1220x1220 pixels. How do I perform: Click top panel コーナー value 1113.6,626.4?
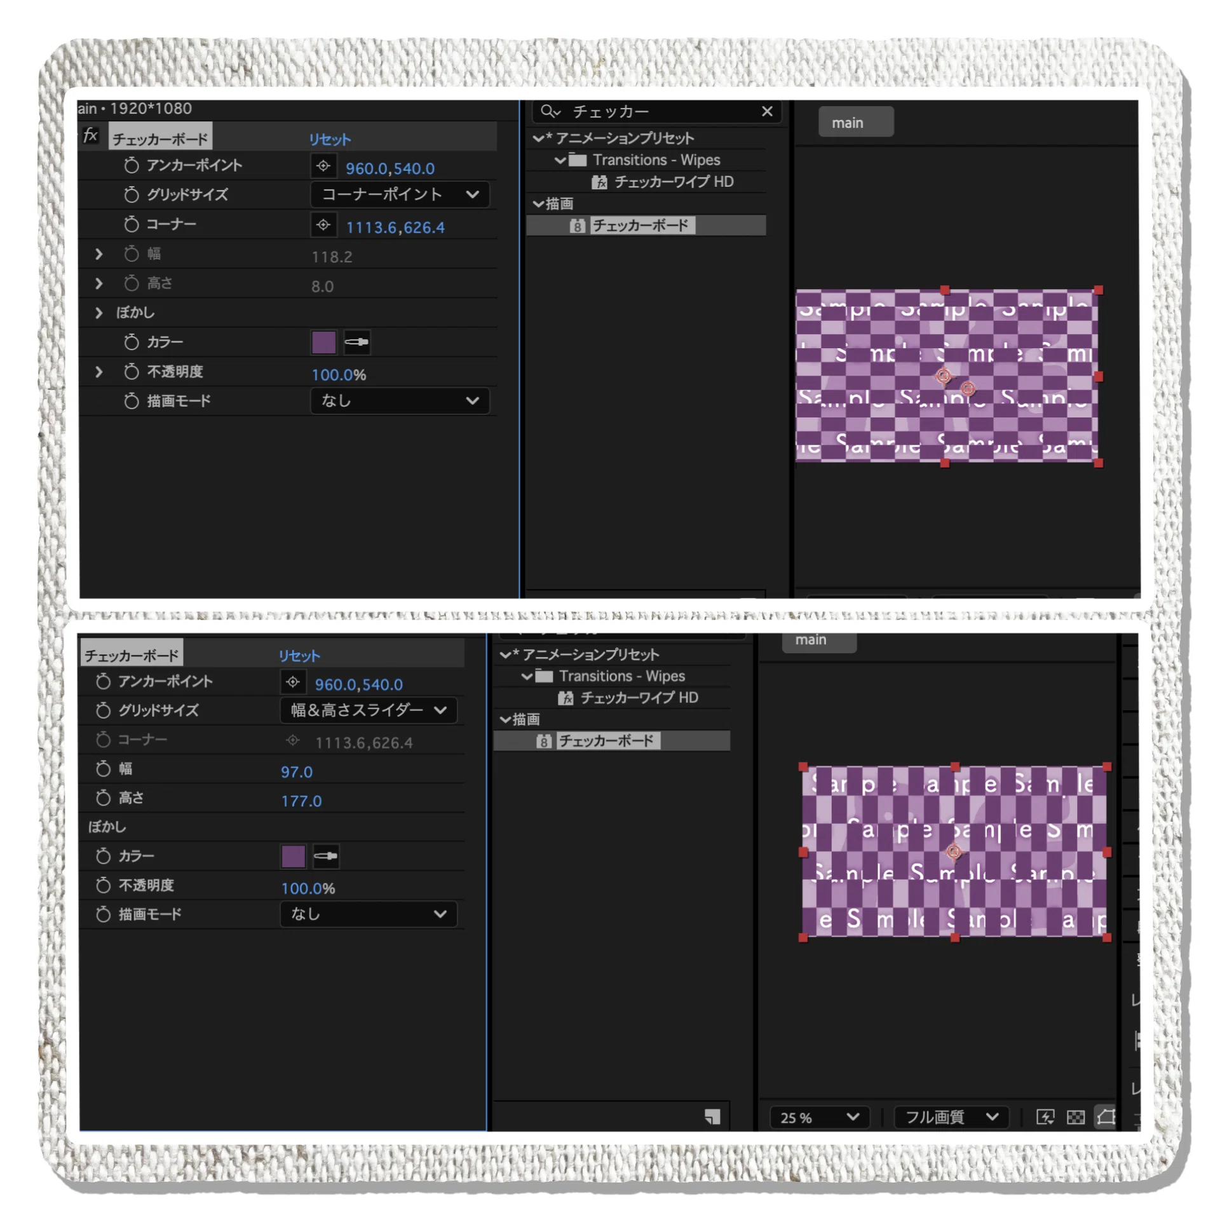tap(395, 227)
